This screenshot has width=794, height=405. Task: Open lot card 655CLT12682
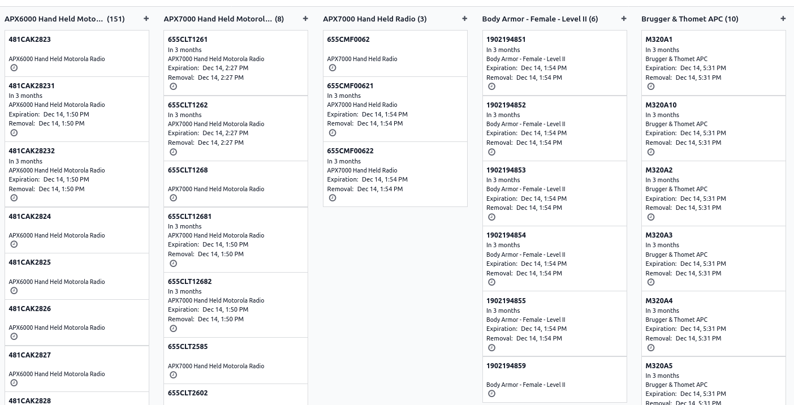[x=236, y=305]
